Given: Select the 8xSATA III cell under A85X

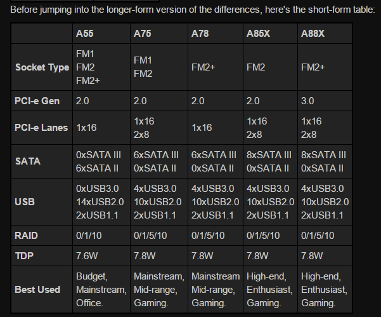Looking at the screenshot, I should [271, 161].
